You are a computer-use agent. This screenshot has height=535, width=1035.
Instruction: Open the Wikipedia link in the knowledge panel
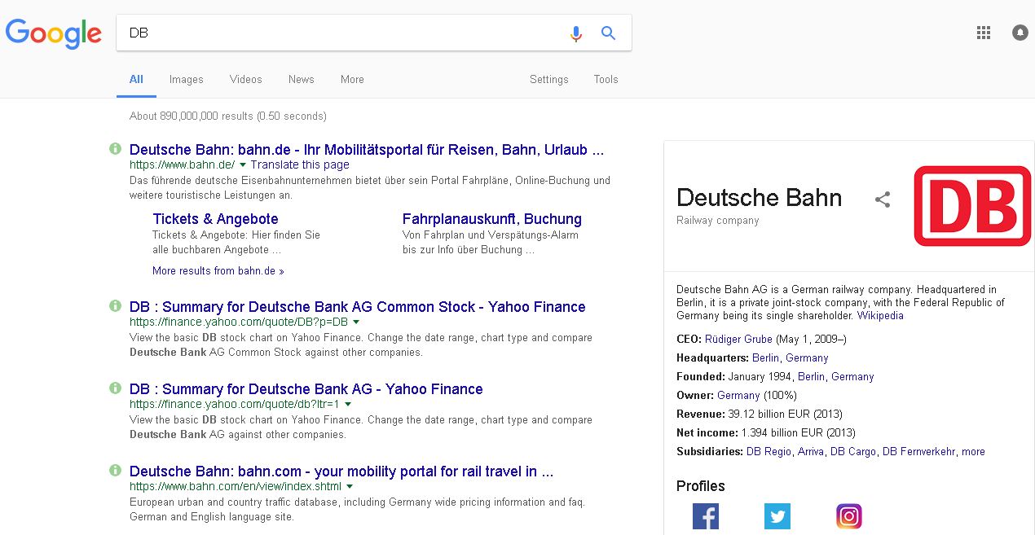(880, 316)
